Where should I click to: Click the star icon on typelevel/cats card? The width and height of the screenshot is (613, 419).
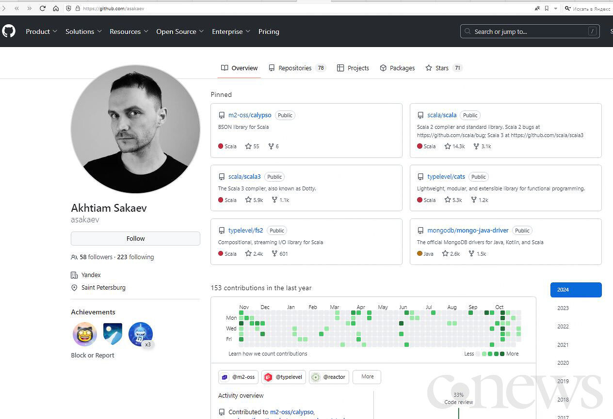point(448,200)
